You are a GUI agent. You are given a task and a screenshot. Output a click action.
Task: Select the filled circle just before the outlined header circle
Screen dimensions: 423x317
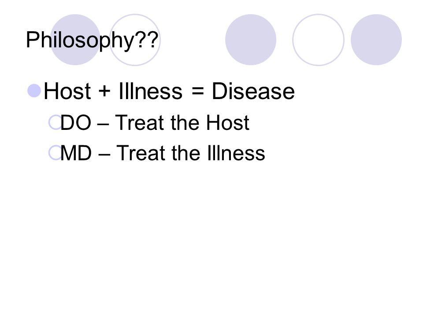tap(251, 40)
